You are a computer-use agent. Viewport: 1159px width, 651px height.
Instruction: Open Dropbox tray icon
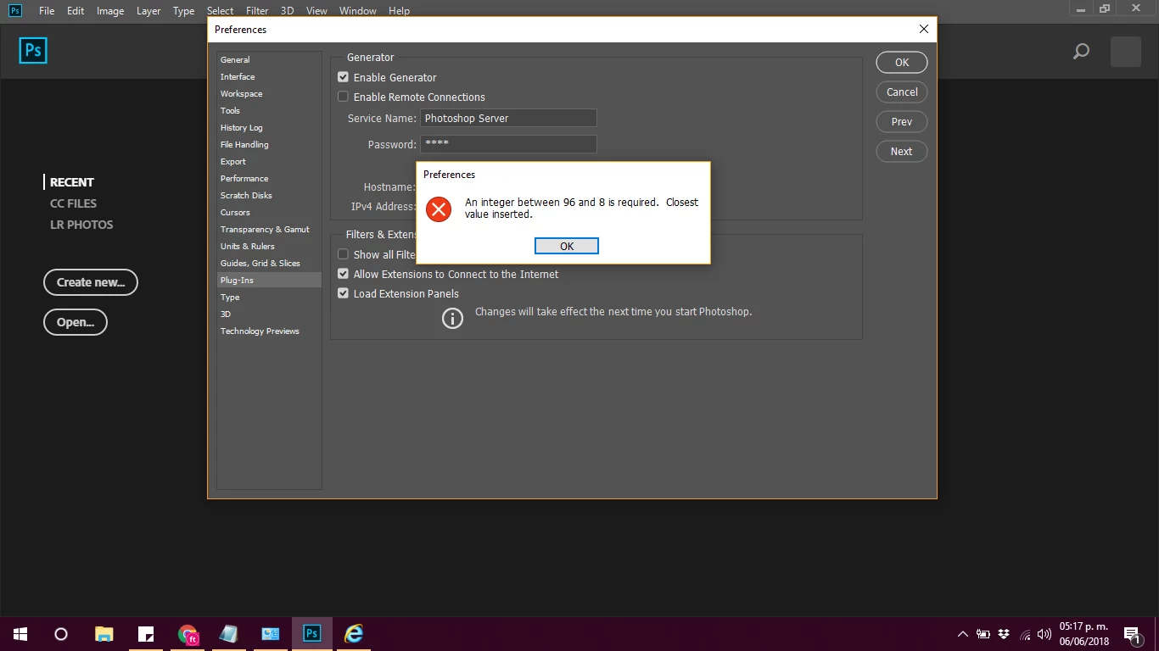coord(1004,634)
